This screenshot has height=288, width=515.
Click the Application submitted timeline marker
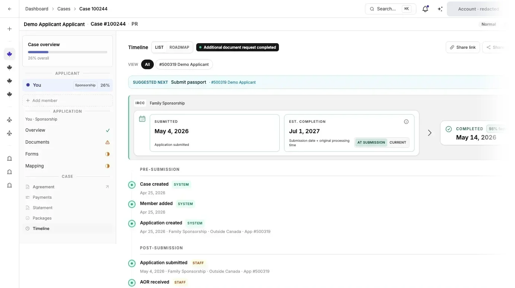(132, 263)
